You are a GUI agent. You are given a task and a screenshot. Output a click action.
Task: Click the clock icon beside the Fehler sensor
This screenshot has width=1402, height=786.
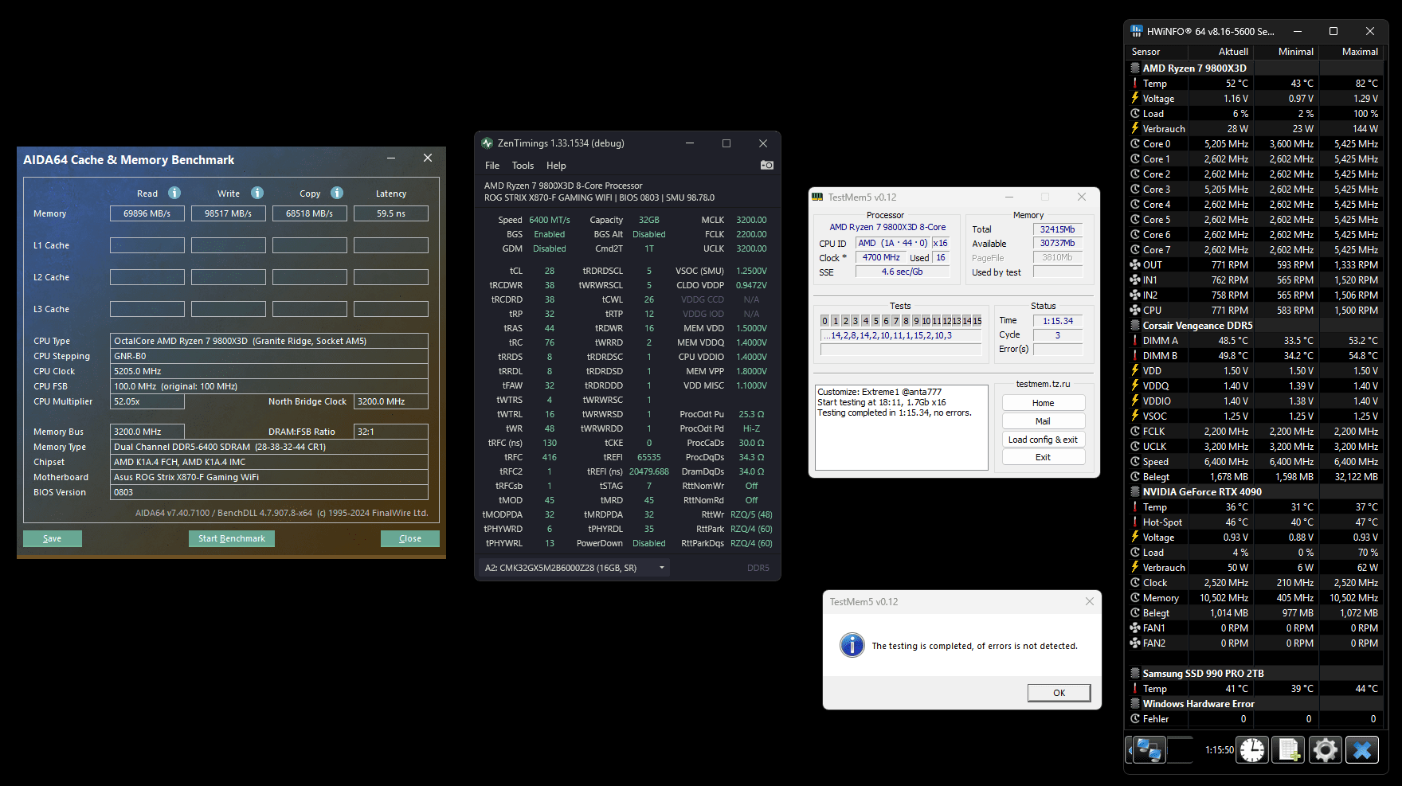coord(1135,718)
